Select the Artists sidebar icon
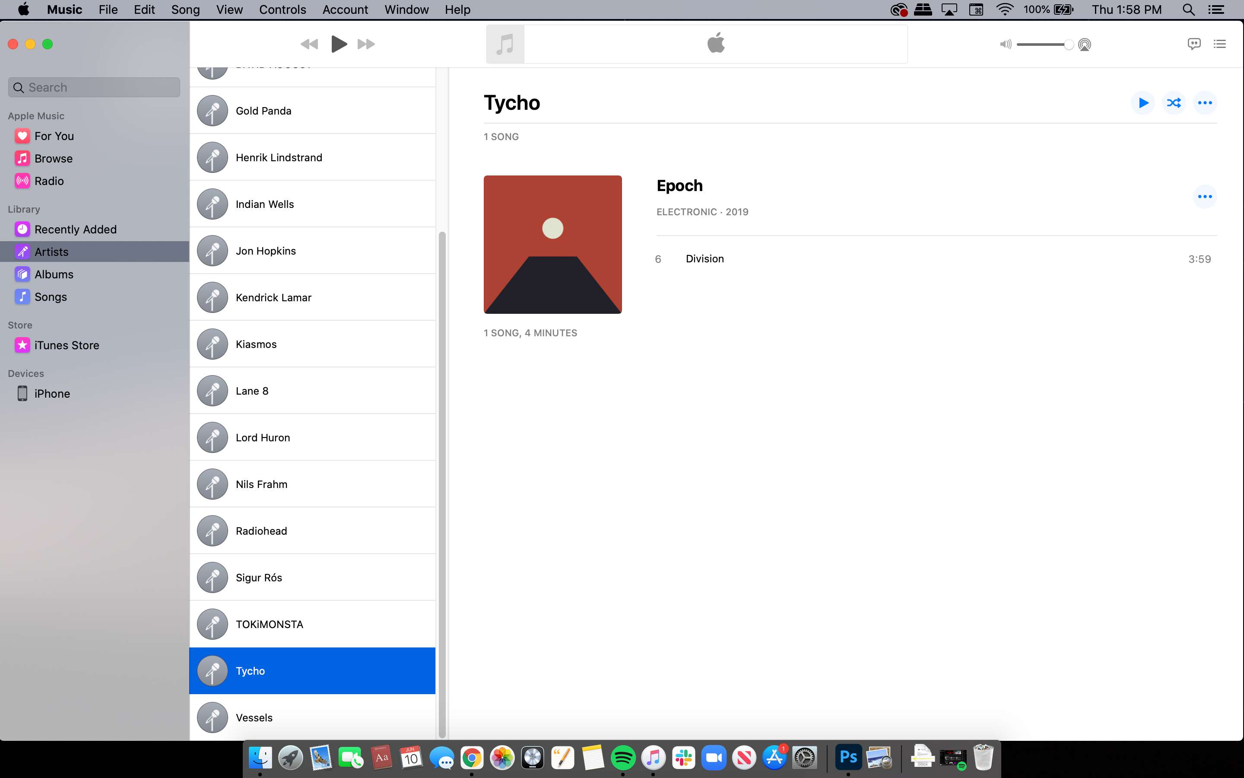Image resolution: width=1244 pixels, height=778 pixels. (x=22, y=252)
